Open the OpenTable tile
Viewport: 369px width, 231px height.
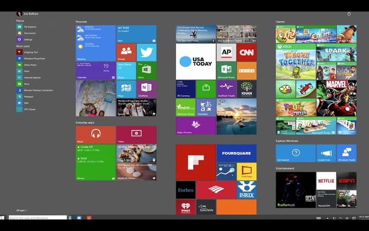pos(206,207)
